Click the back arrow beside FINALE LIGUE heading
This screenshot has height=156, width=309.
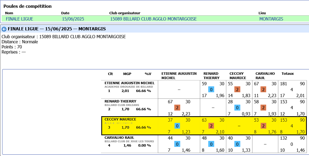coord(4,29)
